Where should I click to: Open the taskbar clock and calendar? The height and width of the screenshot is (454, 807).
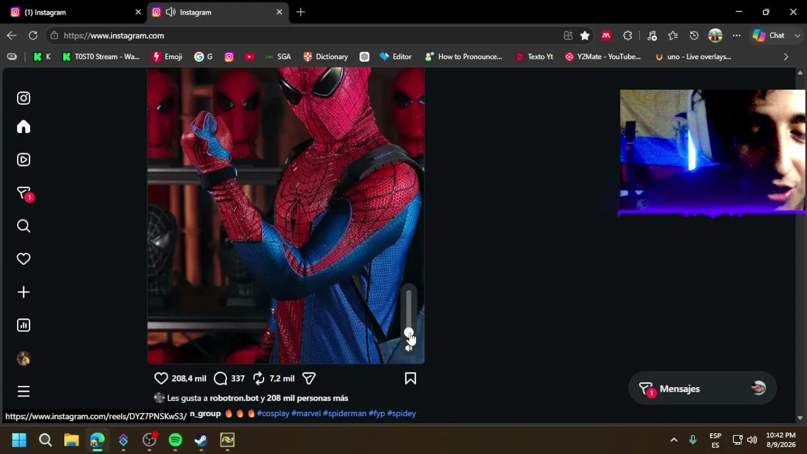pyautogui.click(x=781, y=439)
